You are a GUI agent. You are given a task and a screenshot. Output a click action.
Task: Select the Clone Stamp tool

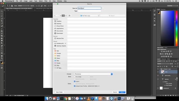pyautogui.click(x=2, y=31)
